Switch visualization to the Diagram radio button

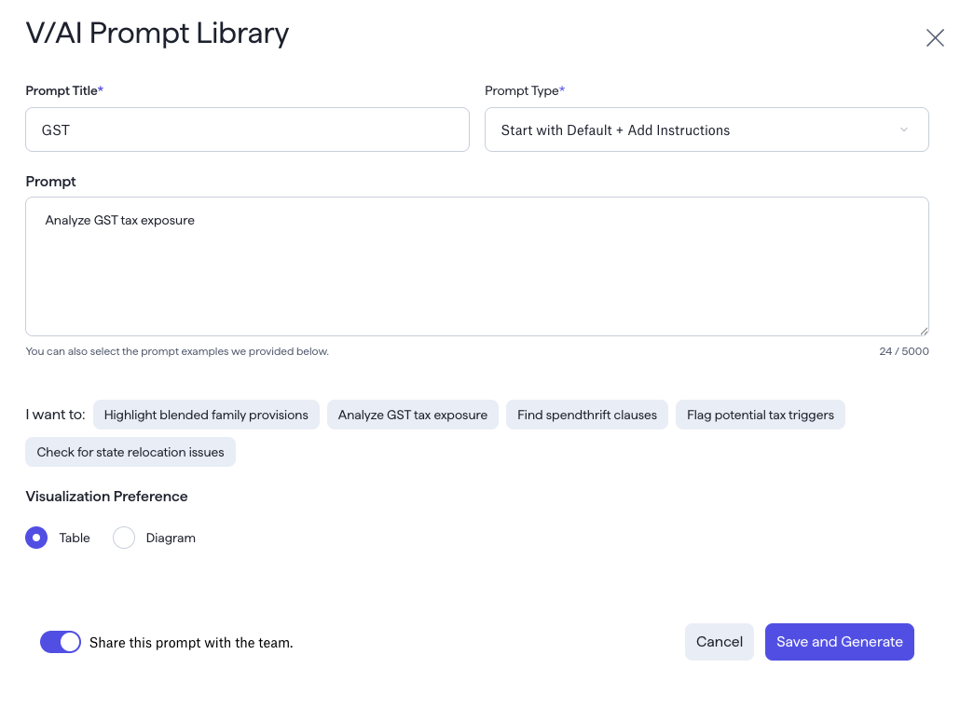124,538
